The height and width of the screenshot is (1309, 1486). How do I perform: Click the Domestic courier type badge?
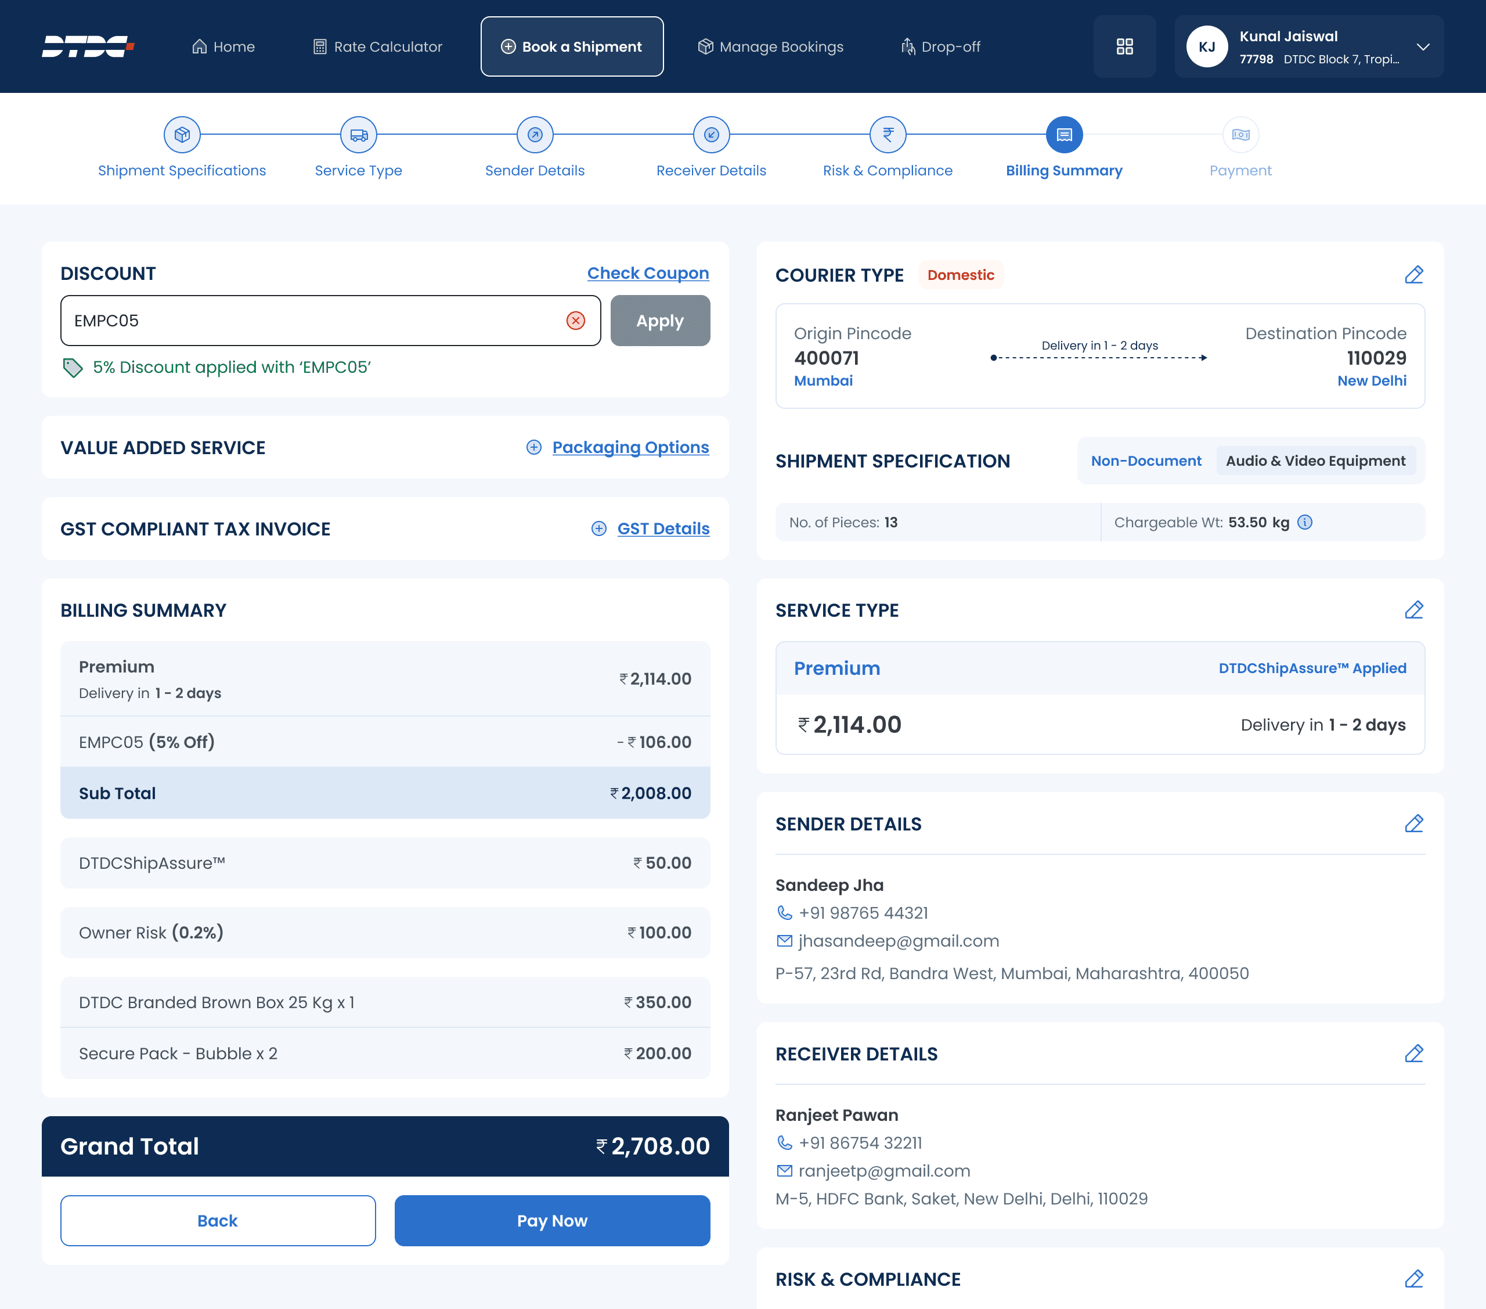pos(960,275)
